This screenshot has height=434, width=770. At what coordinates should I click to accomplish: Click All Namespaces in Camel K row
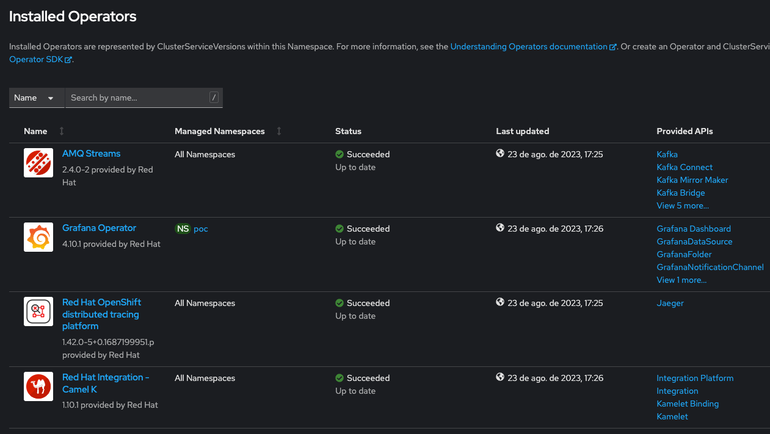[x=205, y=378]
